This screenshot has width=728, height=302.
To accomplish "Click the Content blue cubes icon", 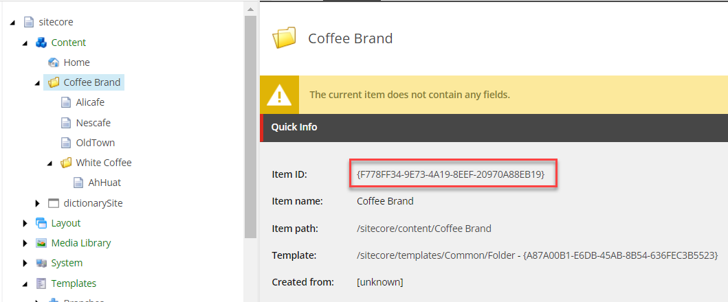I will pyautogui.click(x=41, y=43).
